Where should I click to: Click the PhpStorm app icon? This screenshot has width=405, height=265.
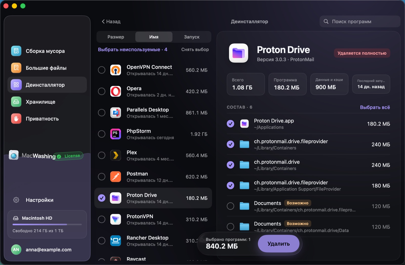[116, 134]
